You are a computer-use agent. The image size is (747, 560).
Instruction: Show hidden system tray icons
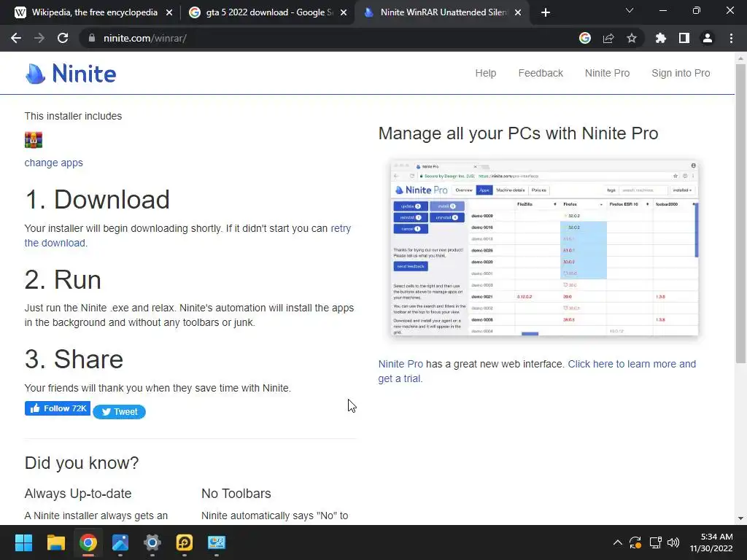point(617,542)
